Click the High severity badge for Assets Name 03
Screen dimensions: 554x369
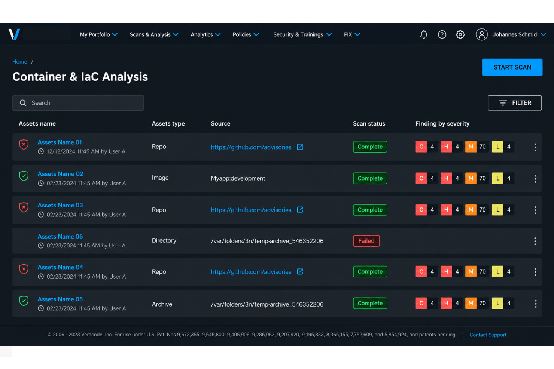pyautogui.click(x=446, y=210)
